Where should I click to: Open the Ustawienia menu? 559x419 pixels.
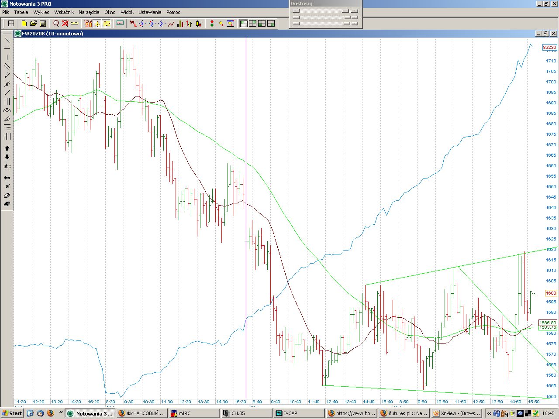150,12
